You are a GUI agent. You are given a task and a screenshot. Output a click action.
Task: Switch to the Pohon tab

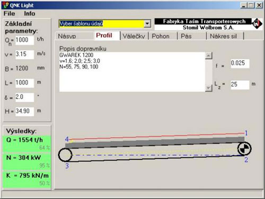[161, 36]
